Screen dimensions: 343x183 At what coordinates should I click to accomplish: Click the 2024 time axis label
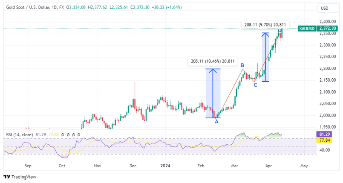165,166
